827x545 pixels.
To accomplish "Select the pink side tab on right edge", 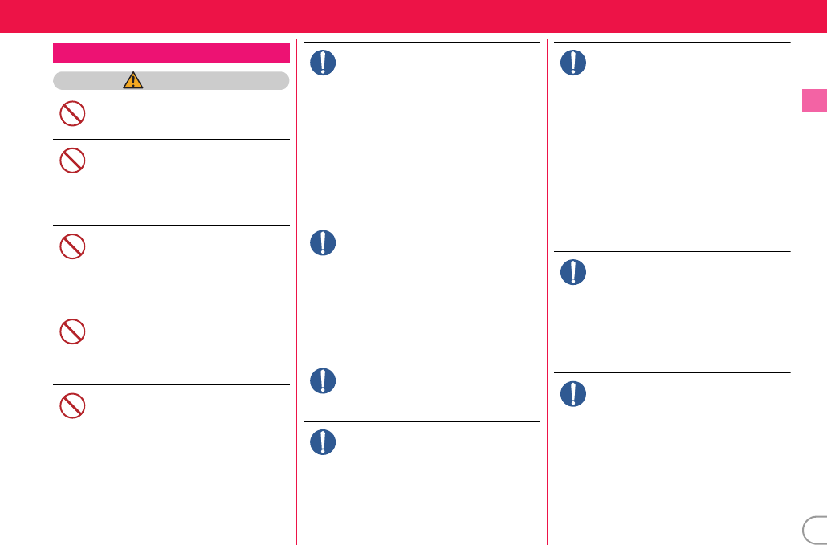I will [814, 100].
